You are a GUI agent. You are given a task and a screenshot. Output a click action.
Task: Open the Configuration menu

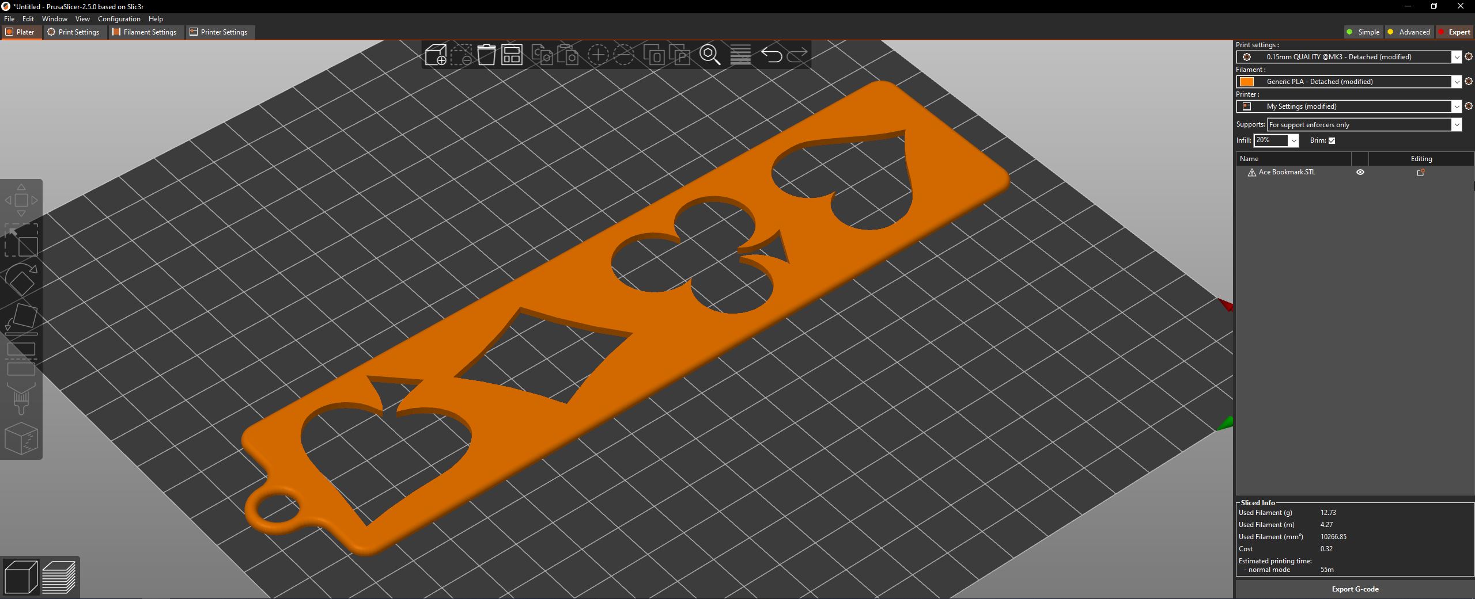[119, 18]
